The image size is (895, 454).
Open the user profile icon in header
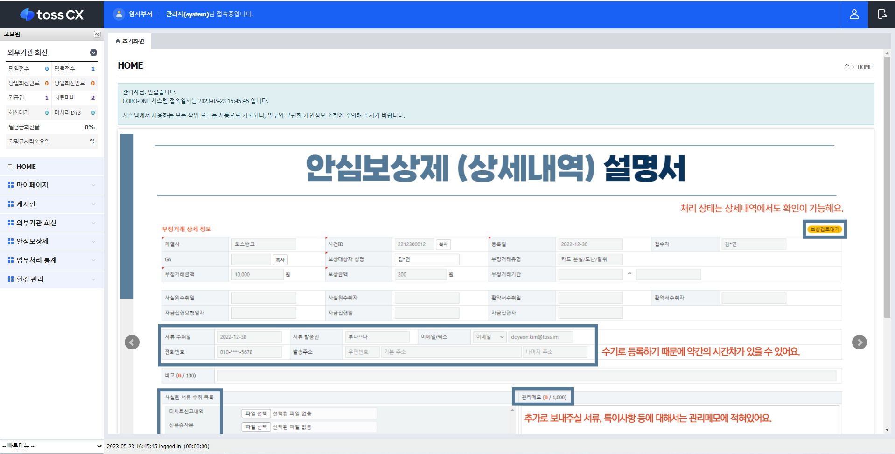pos(854,14)
